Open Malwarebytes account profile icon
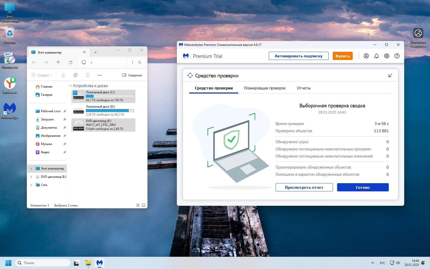Screen dimensions: 430x269 [x=366, y=56]
